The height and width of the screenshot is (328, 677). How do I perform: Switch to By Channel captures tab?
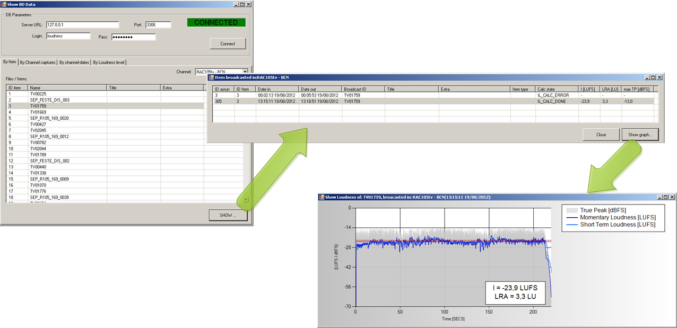pyautogui.click(x=38, y=63)
